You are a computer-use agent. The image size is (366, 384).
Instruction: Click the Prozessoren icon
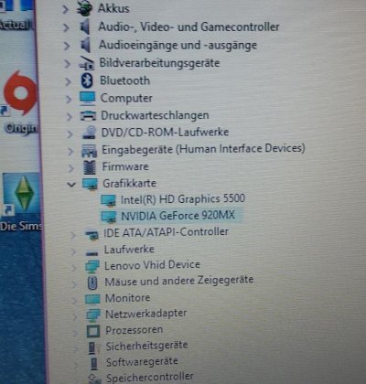click(x=93, y=331)
